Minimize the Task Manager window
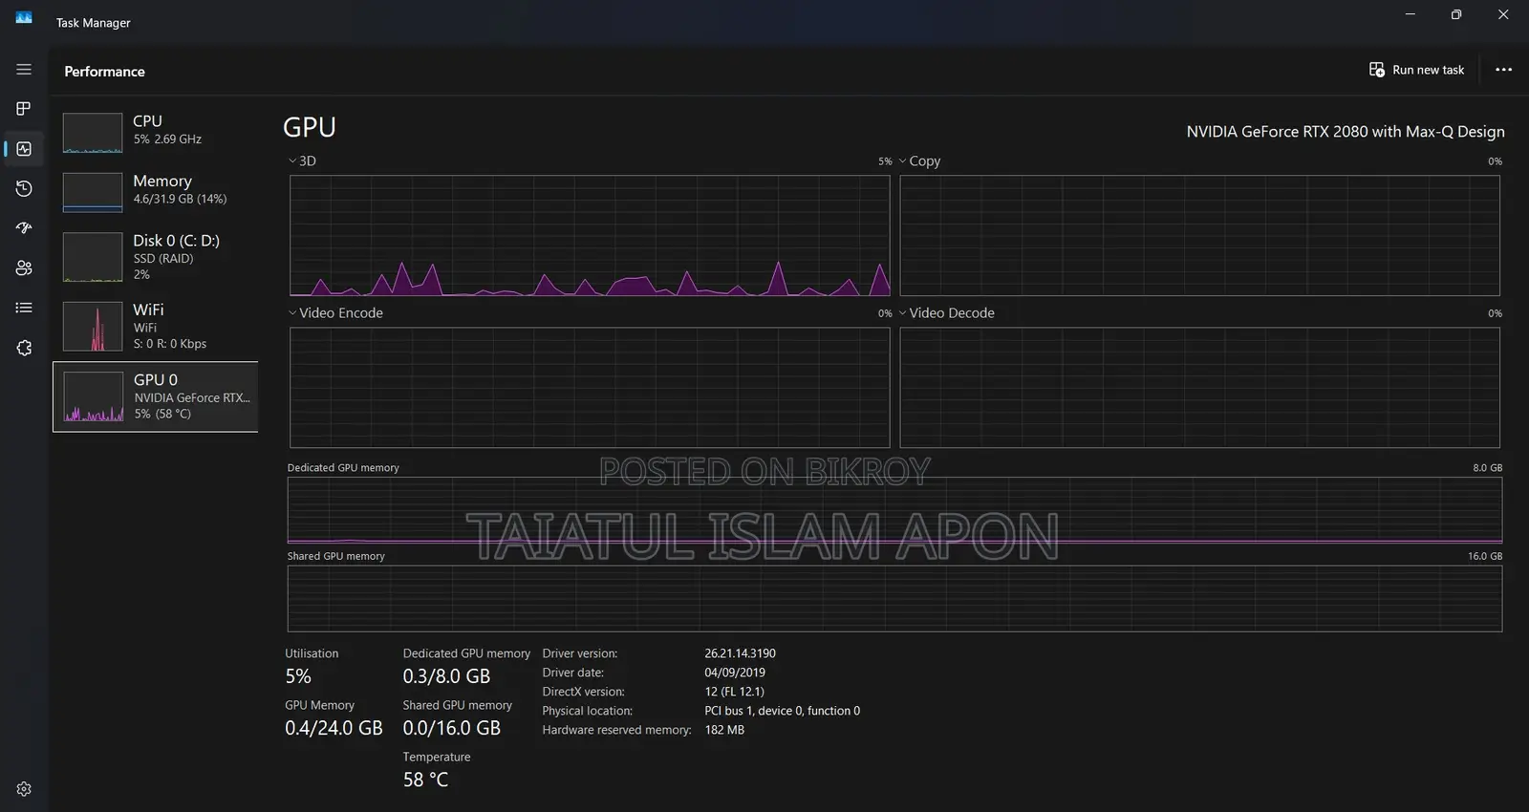The width and height of the screenshot is (1529, 812). tap(1411, 14)
